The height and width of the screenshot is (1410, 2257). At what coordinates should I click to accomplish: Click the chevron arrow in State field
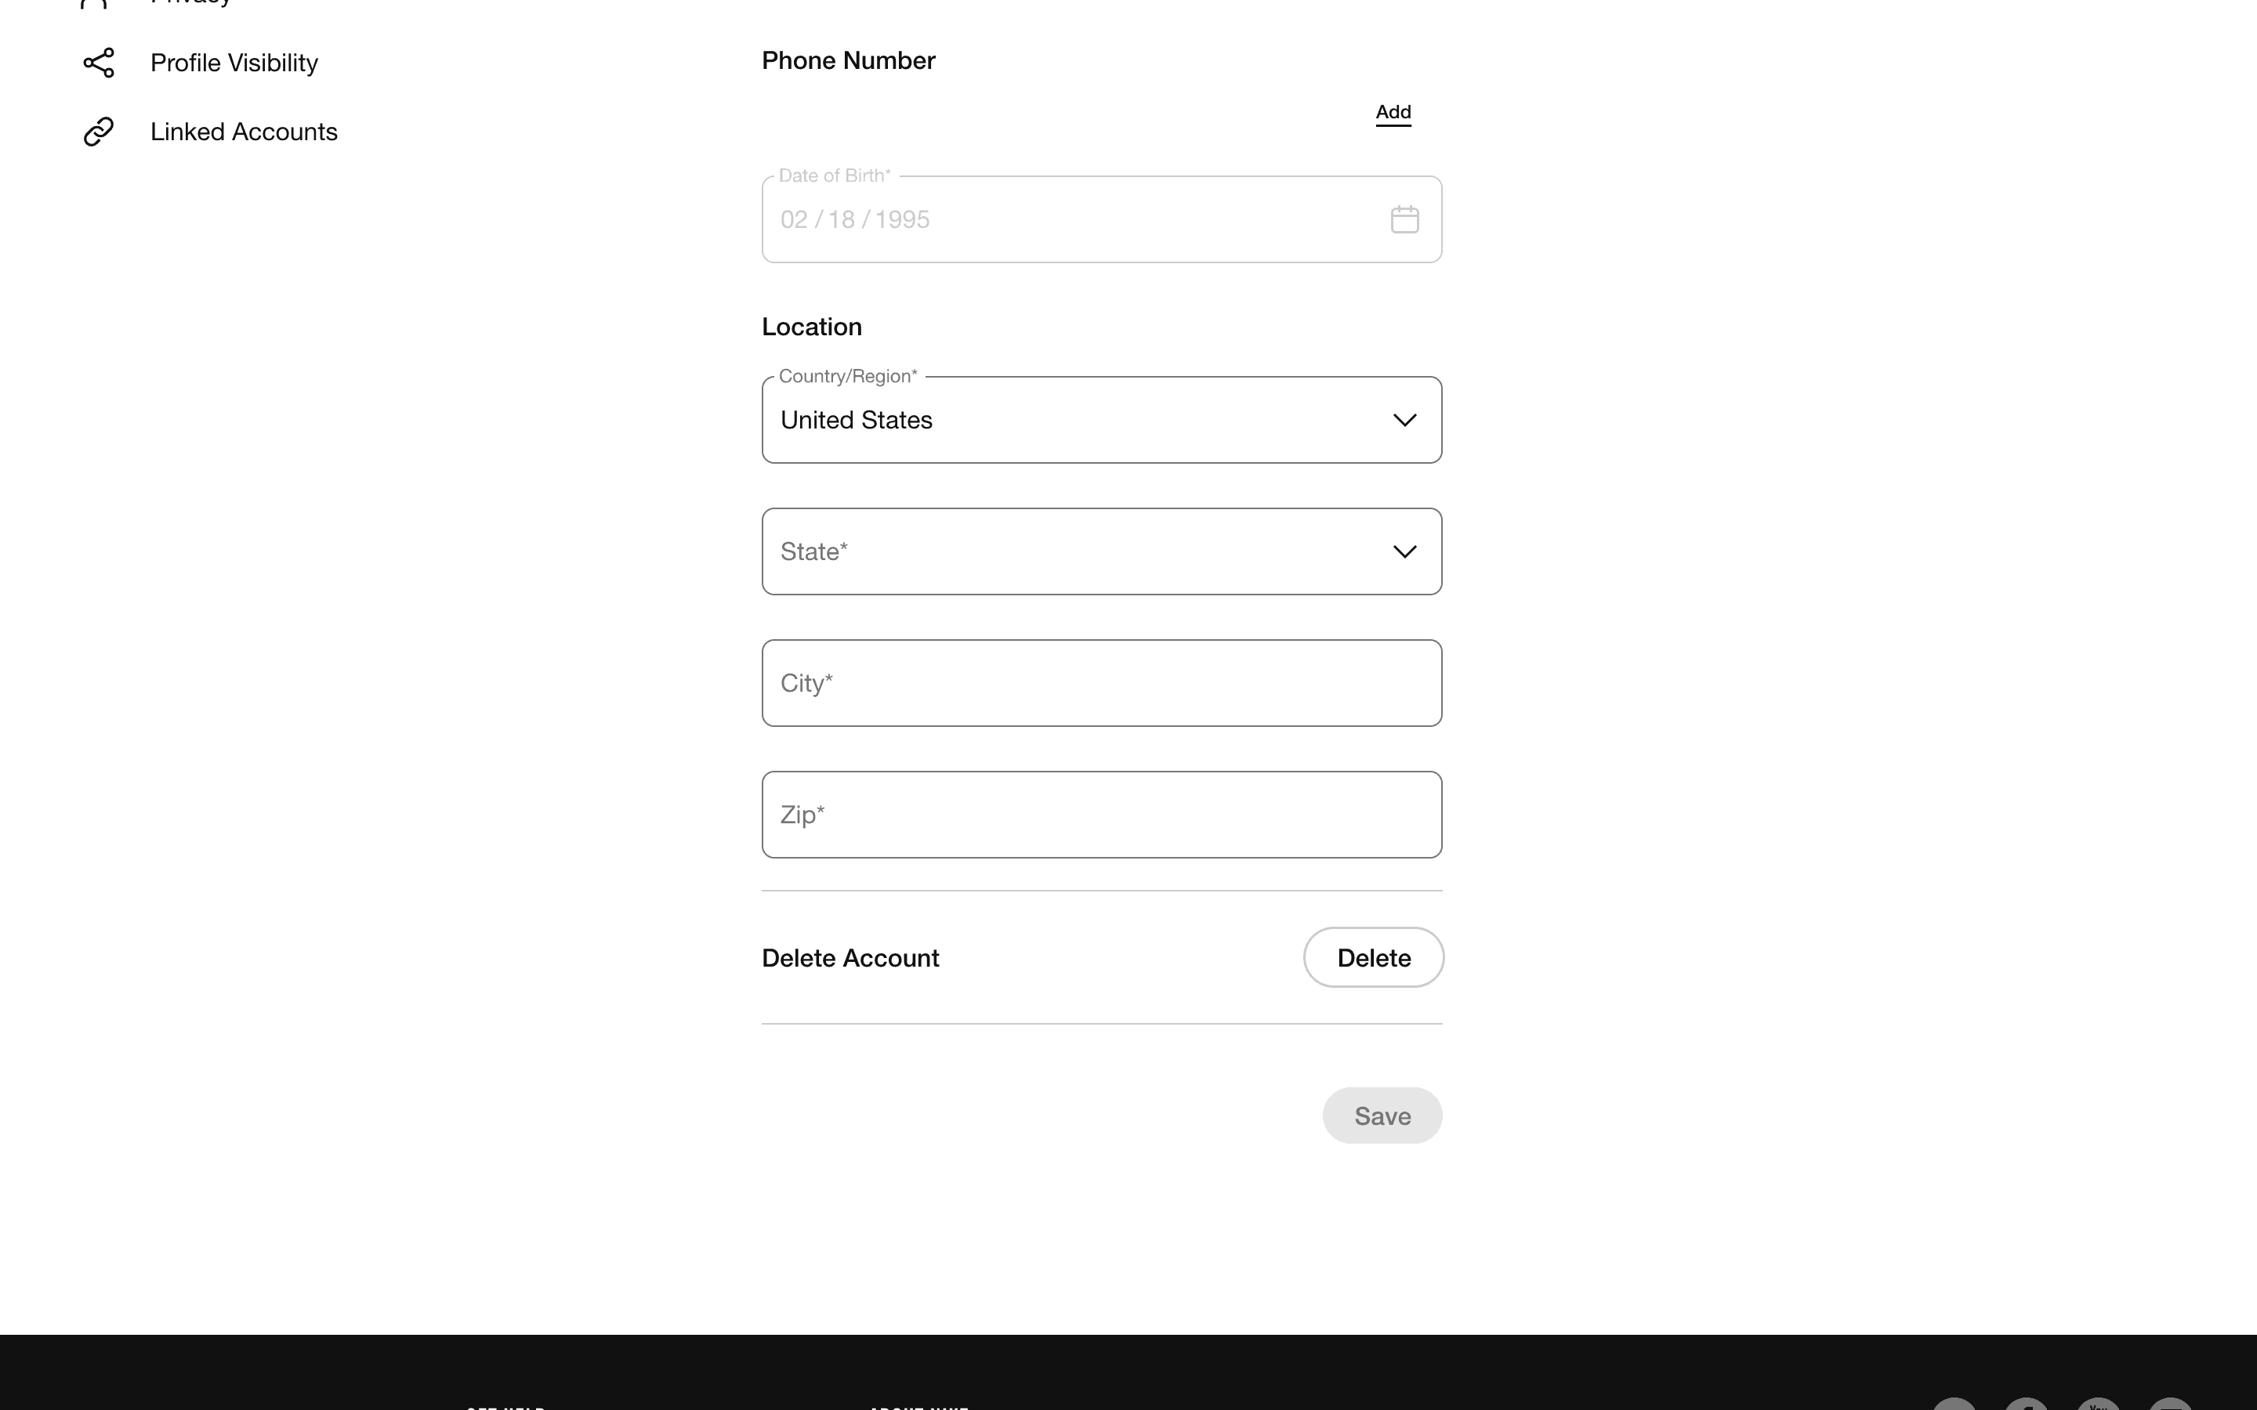pos(1404,551)
